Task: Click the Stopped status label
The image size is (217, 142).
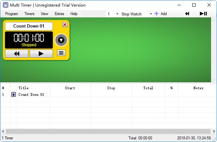Action: pyautogui.click(x=29, y=45)
